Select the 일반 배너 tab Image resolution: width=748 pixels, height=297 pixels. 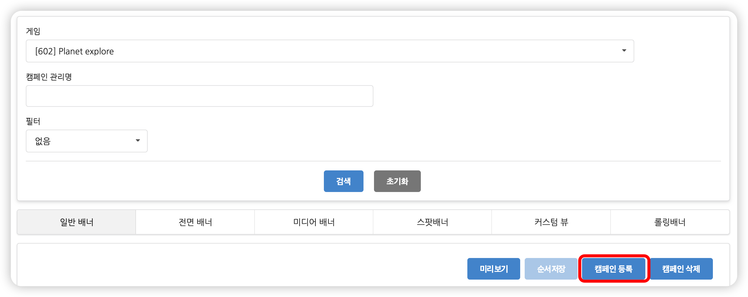pos(77,222)
